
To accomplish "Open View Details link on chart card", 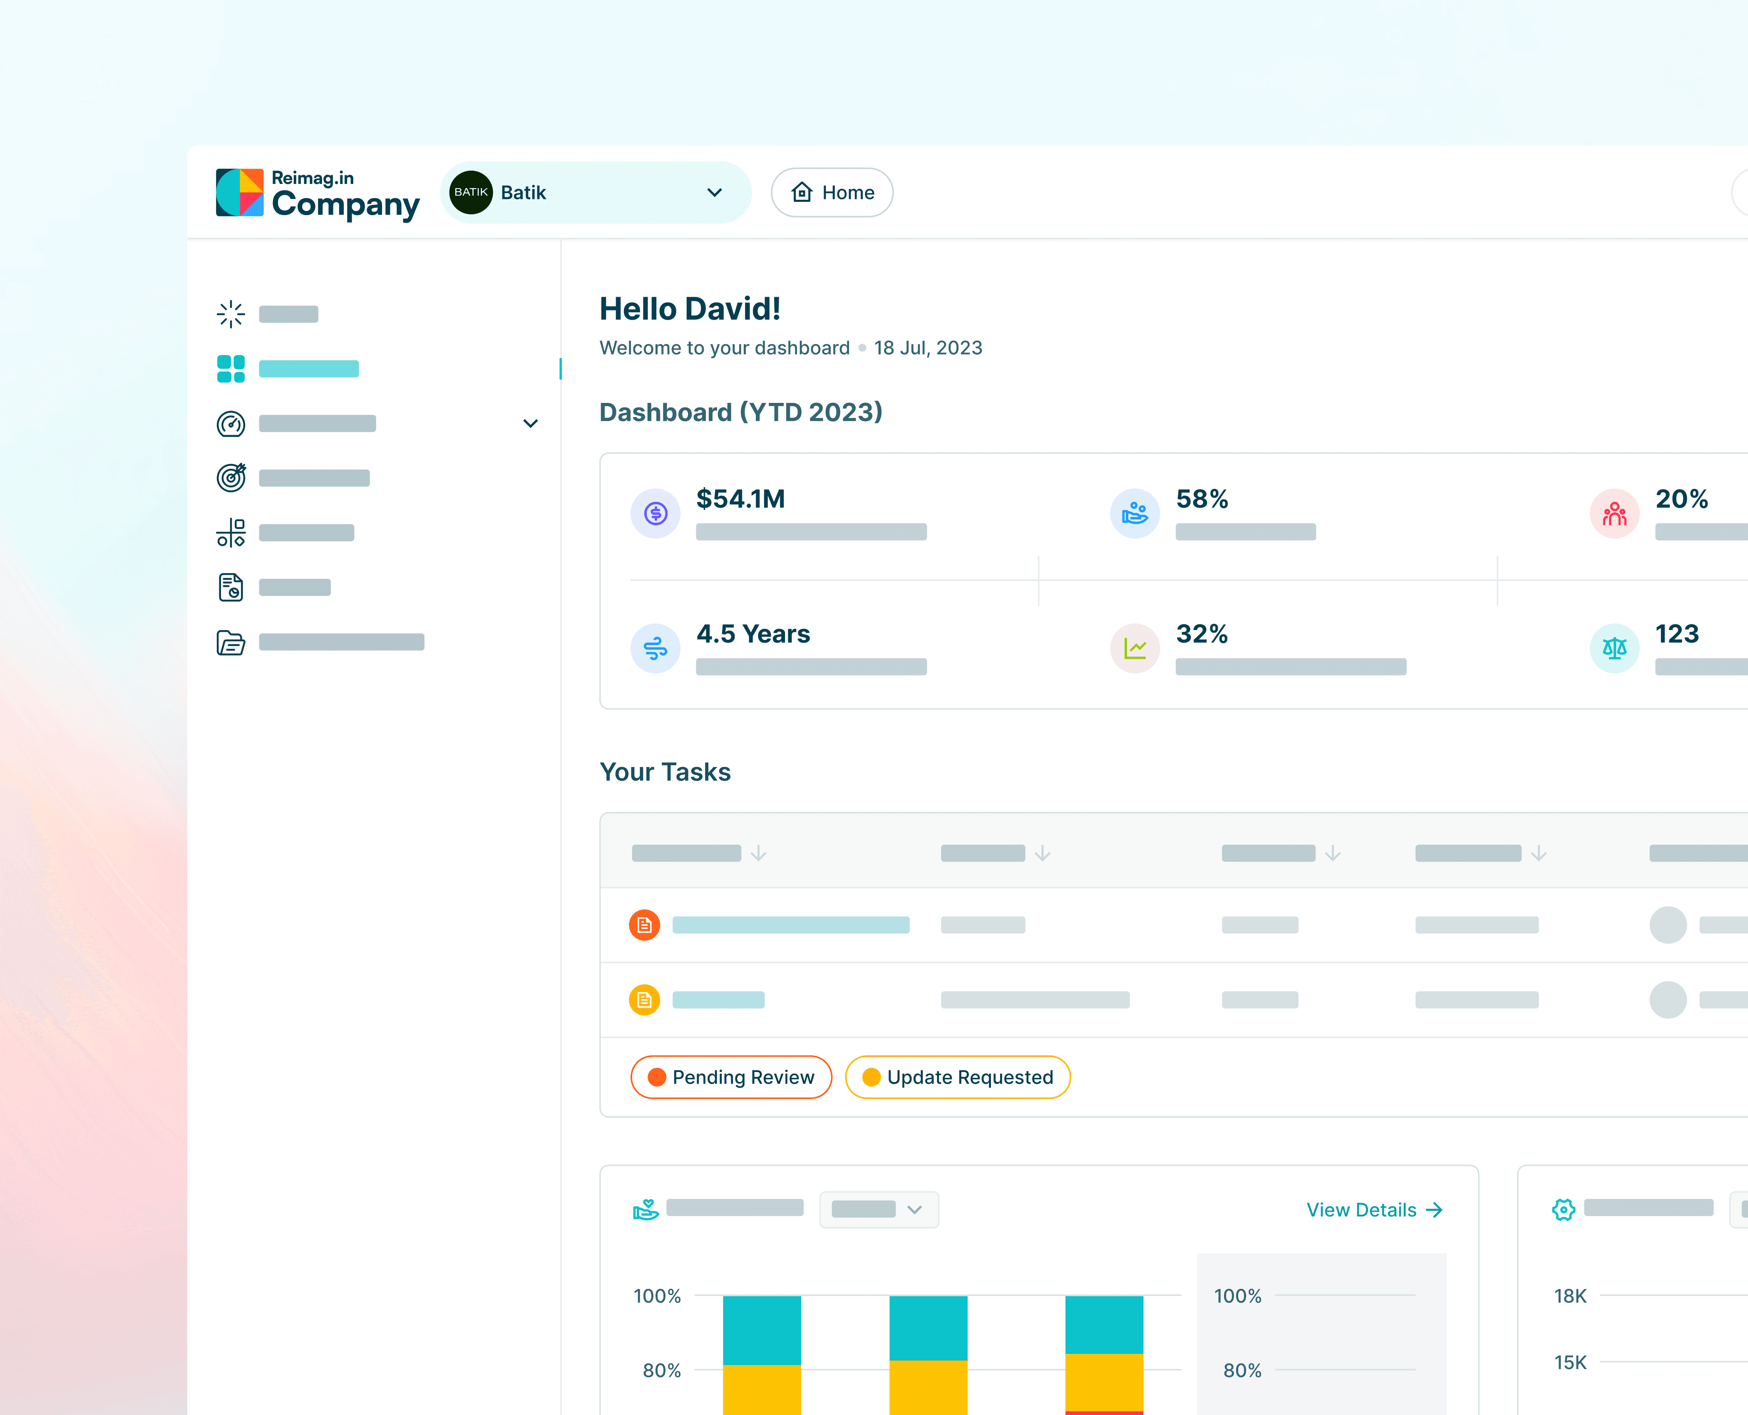I will (x=1374, y=1209).
